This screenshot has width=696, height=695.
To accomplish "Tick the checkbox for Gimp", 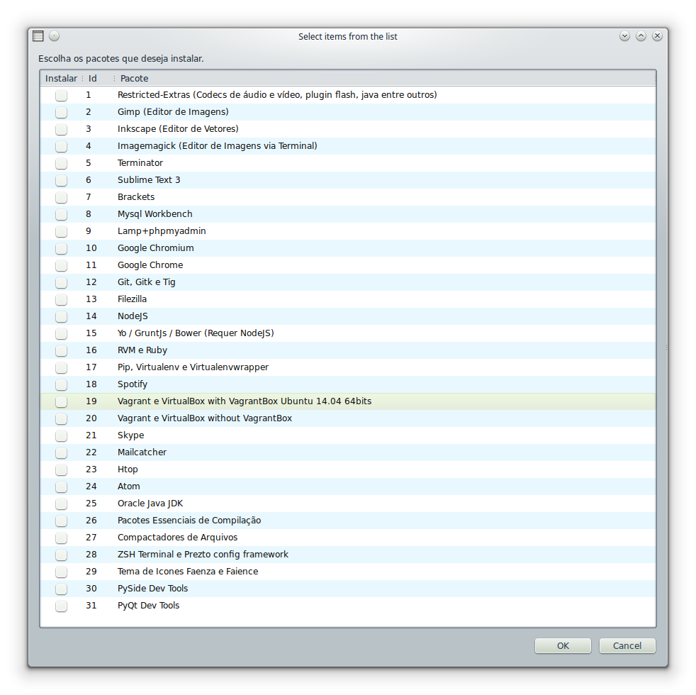I will (x=61, y=112).
